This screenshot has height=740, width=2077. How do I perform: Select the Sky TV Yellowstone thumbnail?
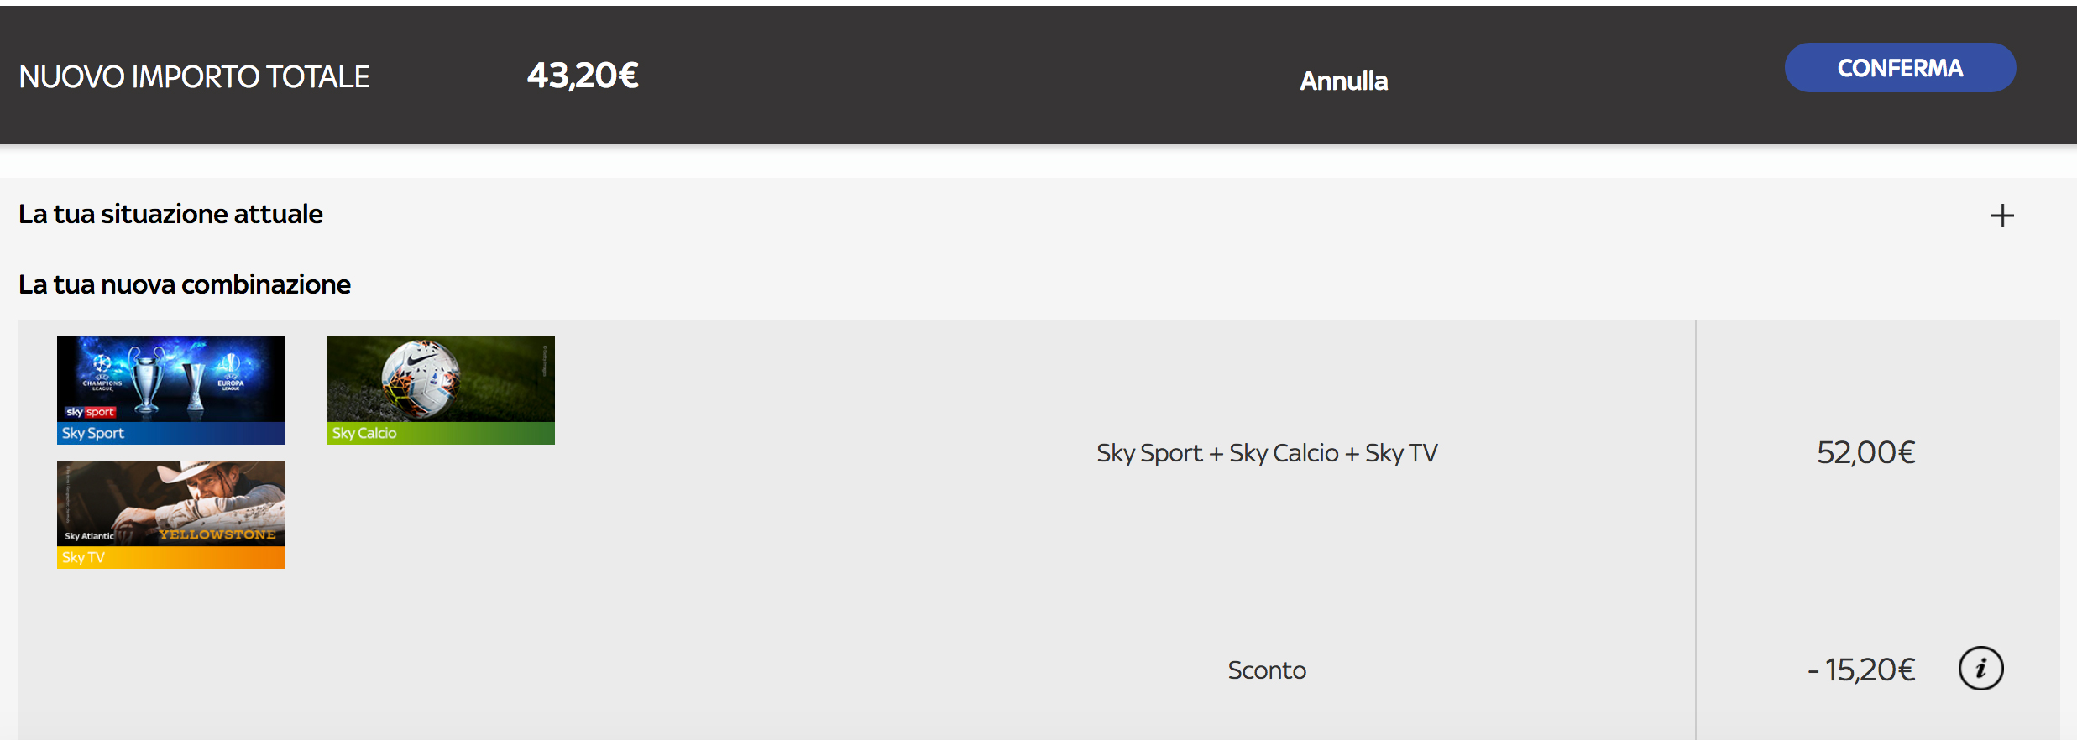click(x=170, y=502)
